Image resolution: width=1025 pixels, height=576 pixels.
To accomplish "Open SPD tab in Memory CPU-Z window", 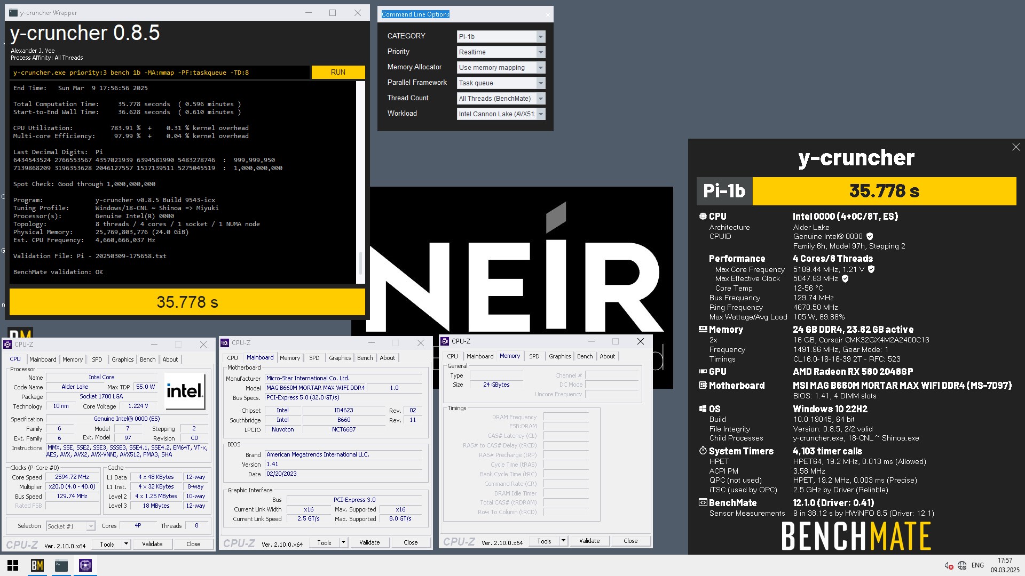I will coord(534,356).
